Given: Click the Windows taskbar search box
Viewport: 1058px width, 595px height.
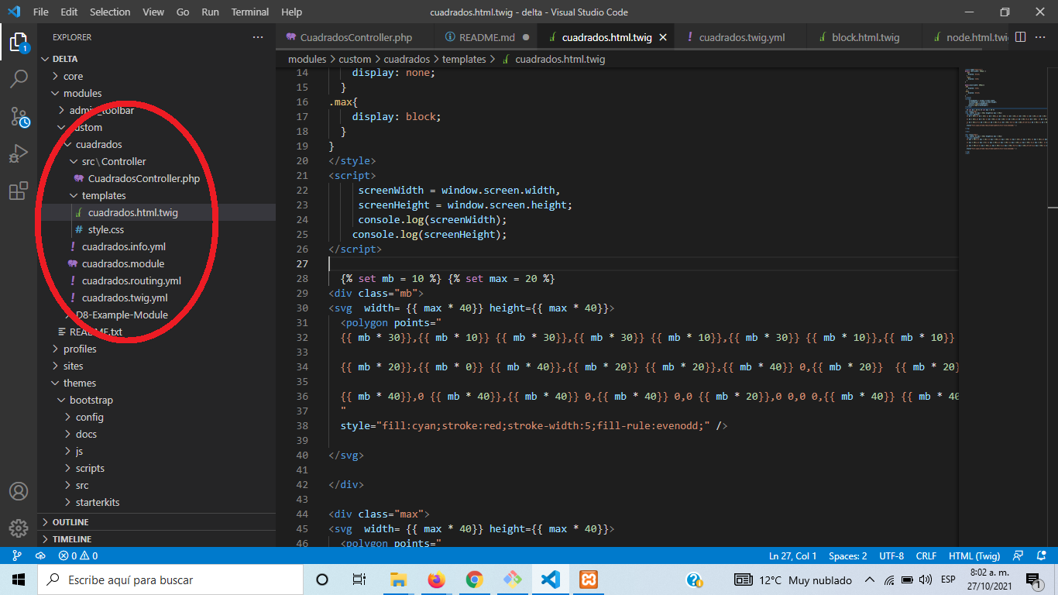Looking at the screenshot, I should click(x=170, y=580).
